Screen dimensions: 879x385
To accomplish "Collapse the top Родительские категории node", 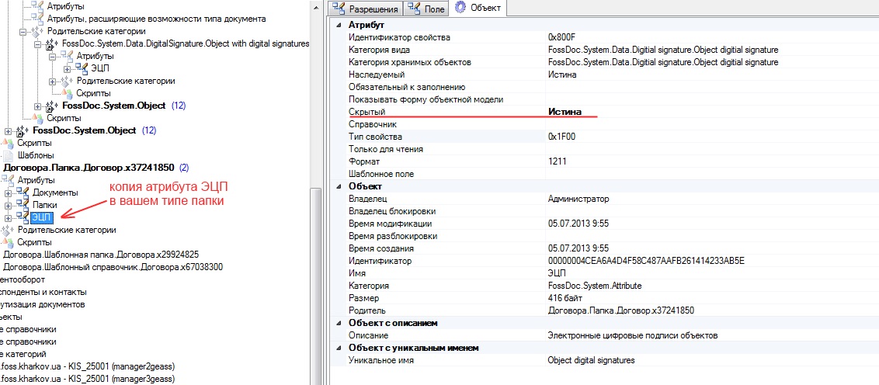I will 23,31.
